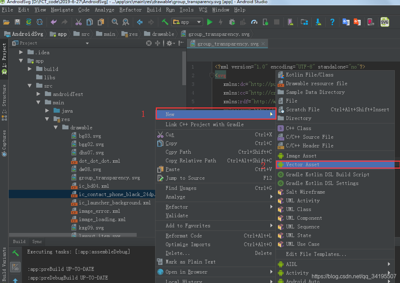The height and width of the screenshot is (283, 400).
Task: Expand the java folder
Action: (x=47, y=111)
